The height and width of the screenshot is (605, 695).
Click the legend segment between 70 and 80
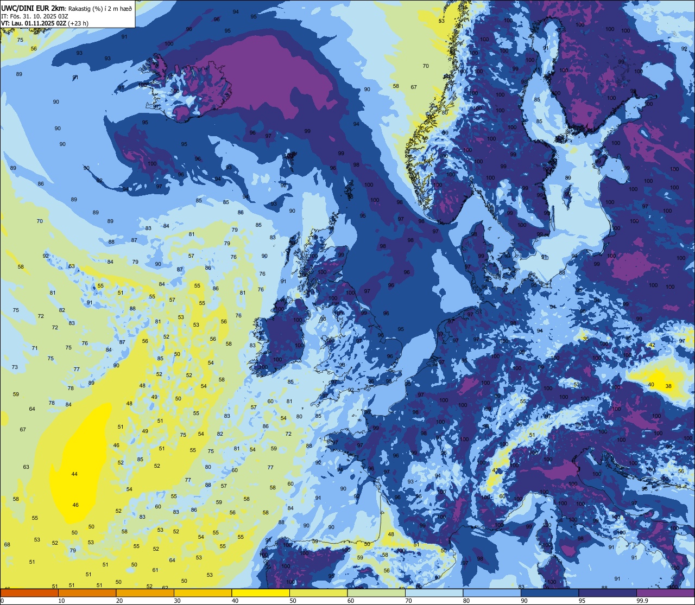coord(434,593)
